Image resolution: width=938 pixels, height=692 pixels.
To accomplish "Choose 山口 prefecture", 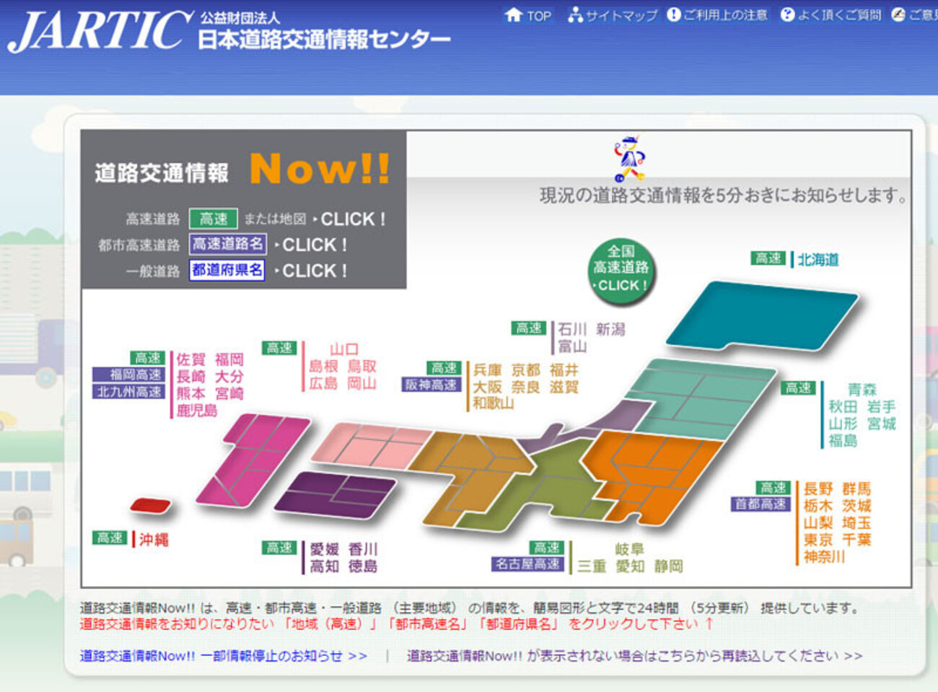I will (x=344, y=349).
